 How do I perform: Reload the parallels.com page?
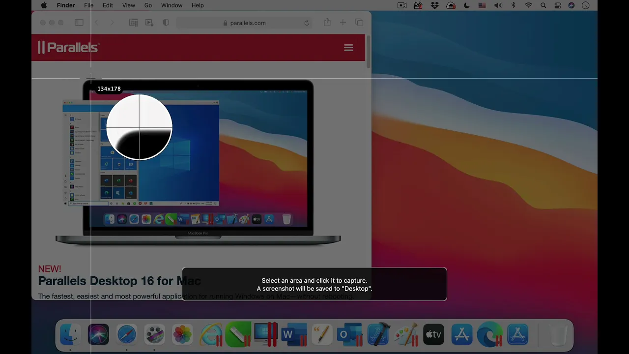click(307, 23)
